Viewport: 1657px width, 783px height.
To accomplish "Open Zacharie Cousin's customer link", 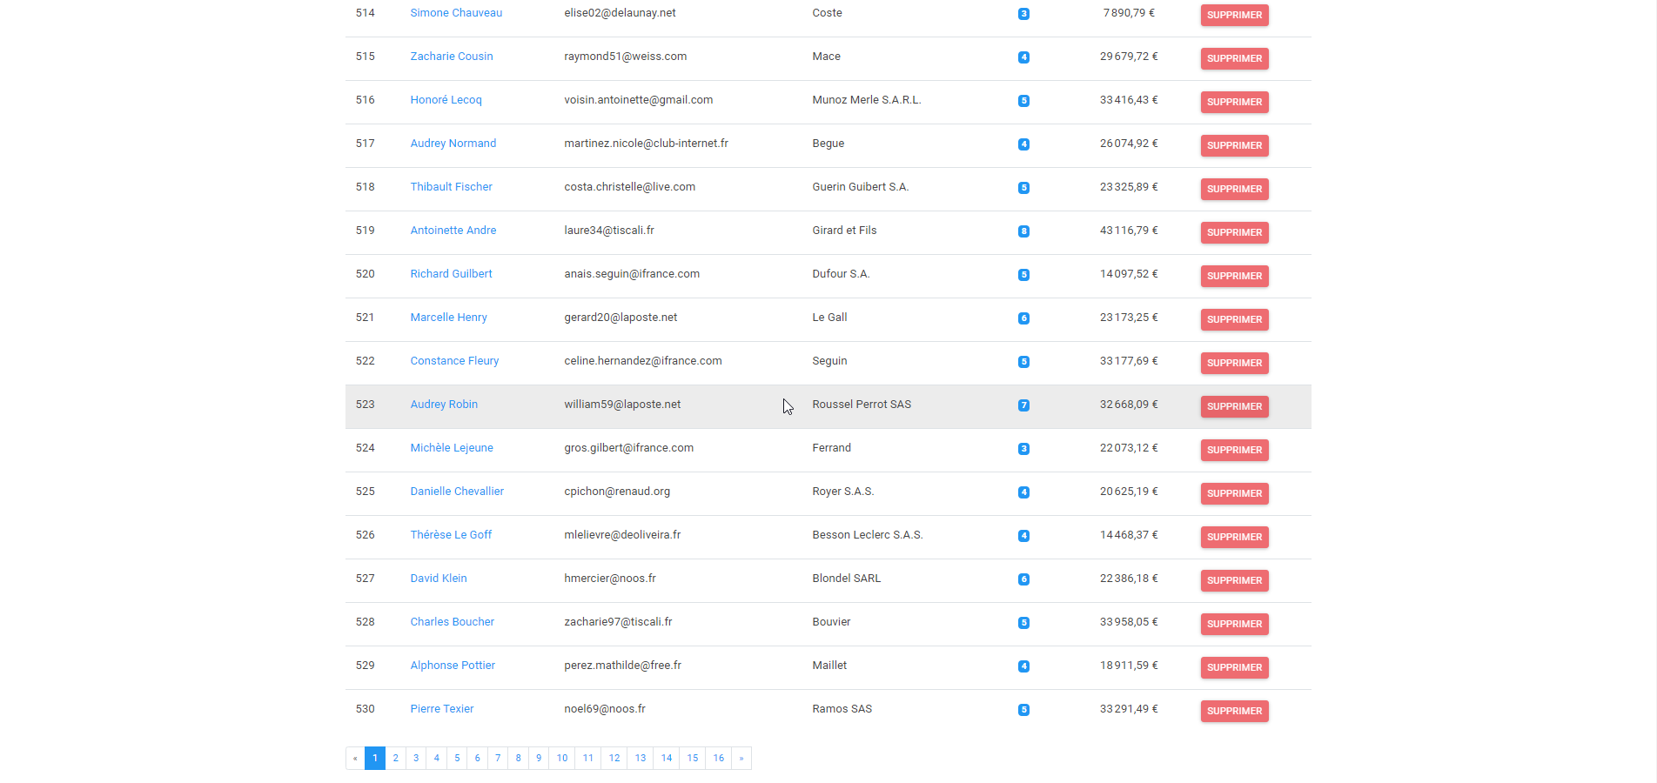I will tap(452, 57).
